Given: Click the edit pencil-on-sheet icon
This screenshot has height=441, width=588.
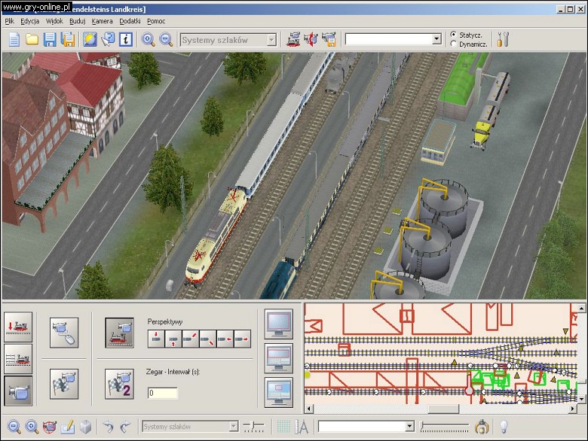Looking at the screenshot, I should click(x=68, y=427).
